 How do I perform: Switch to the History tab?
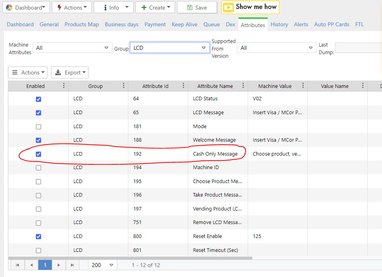coord(279,24)
